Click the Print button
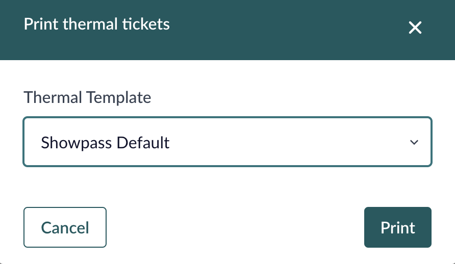Image resolution: width=455 pixels, height=264 pixels. click(x=398, y=227)
